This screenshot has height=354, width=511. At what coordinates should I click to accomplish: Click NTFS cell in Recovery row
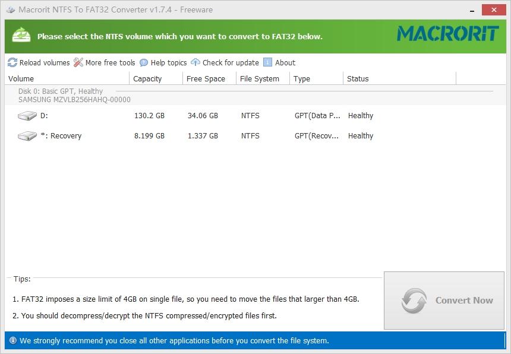(x=250, y=136)
